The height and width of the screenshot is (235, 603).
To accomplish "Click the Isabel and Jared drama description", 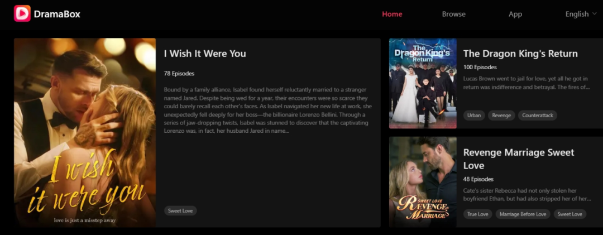I will 267,111.
